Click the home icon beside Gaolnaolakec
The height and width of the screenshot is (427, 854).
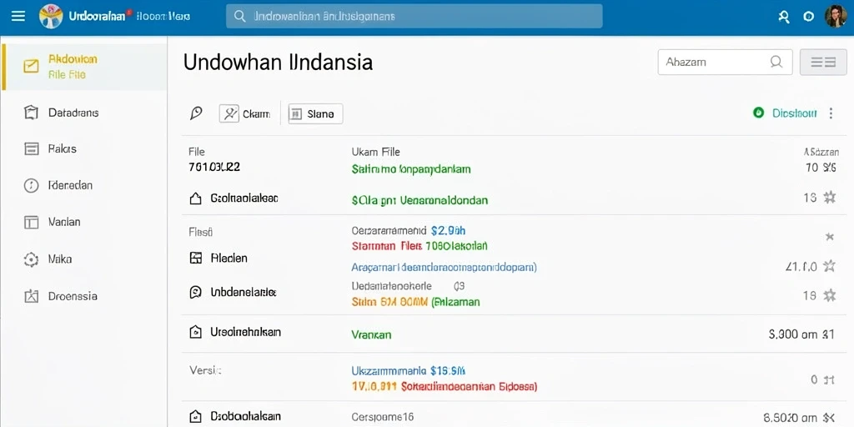pos(195,198)
